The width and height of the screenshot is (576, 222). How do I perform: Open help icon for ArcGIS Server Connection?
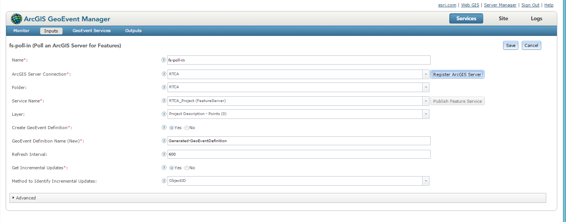(164, 74)
